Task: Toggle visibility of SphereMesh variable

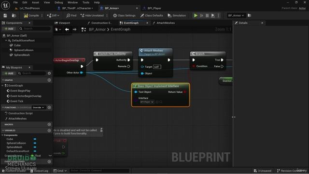Action: click(35, 147)
